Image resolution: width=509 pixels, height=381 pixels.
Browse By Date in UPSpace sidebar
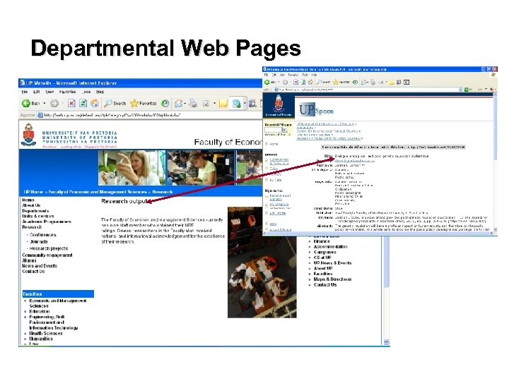(276, 180)
